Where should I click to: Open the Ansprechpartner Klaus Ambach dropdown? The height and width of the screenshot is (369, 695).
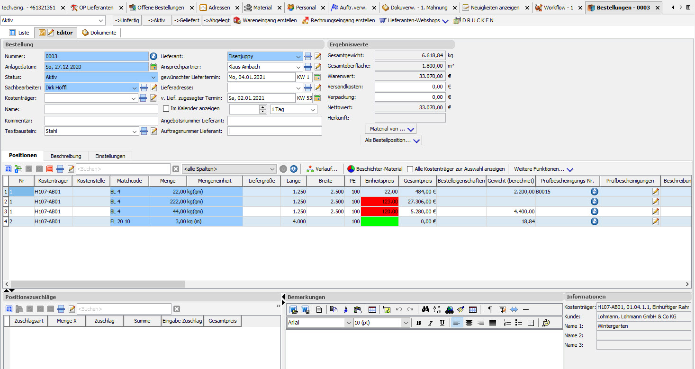coord(298,67)
